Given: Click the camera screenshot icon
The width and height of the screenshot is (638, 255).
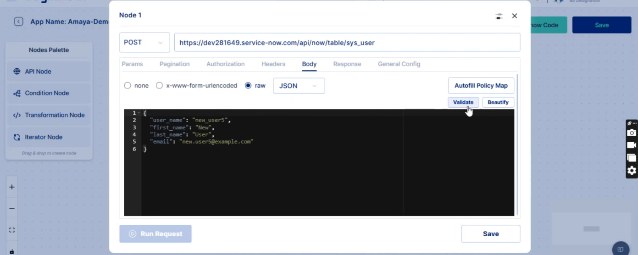Looking at the screenshot, I should 632,133.
